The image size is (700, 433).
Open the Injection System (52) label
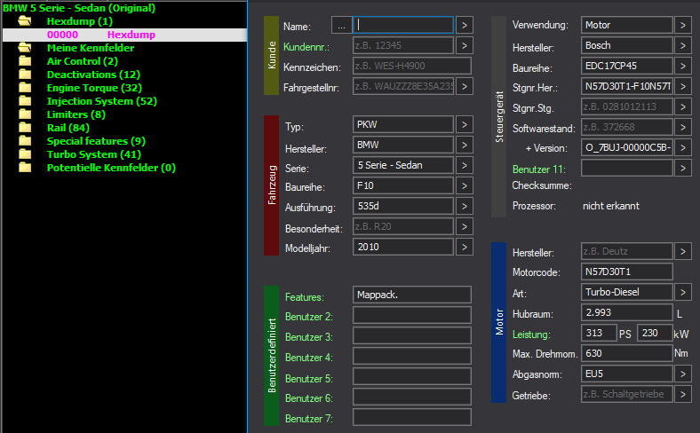point(102,101)
